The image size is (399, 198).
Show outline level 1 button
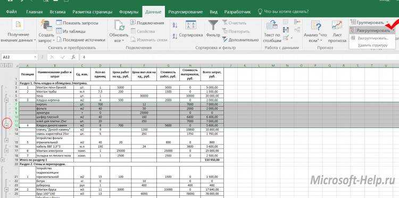pos(2,65)
